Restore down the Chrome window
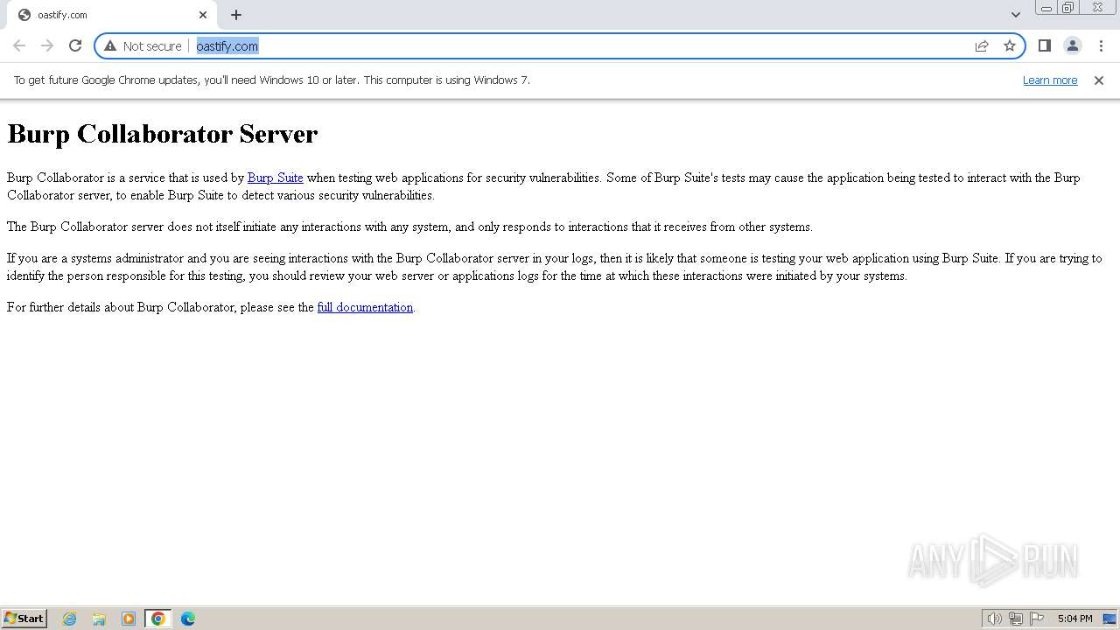 1067,8
